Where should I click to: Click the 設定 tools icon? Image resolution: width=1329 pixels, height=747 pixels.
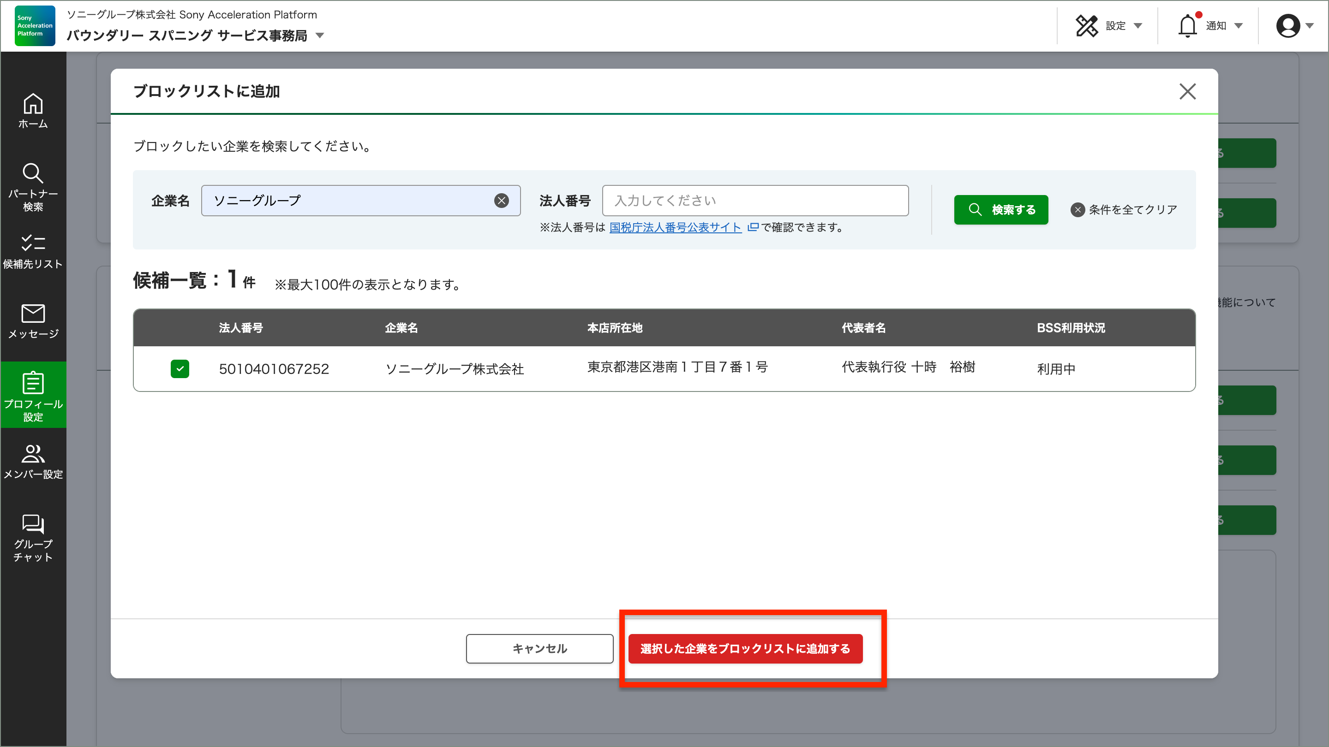click(x=1088, y=25)
